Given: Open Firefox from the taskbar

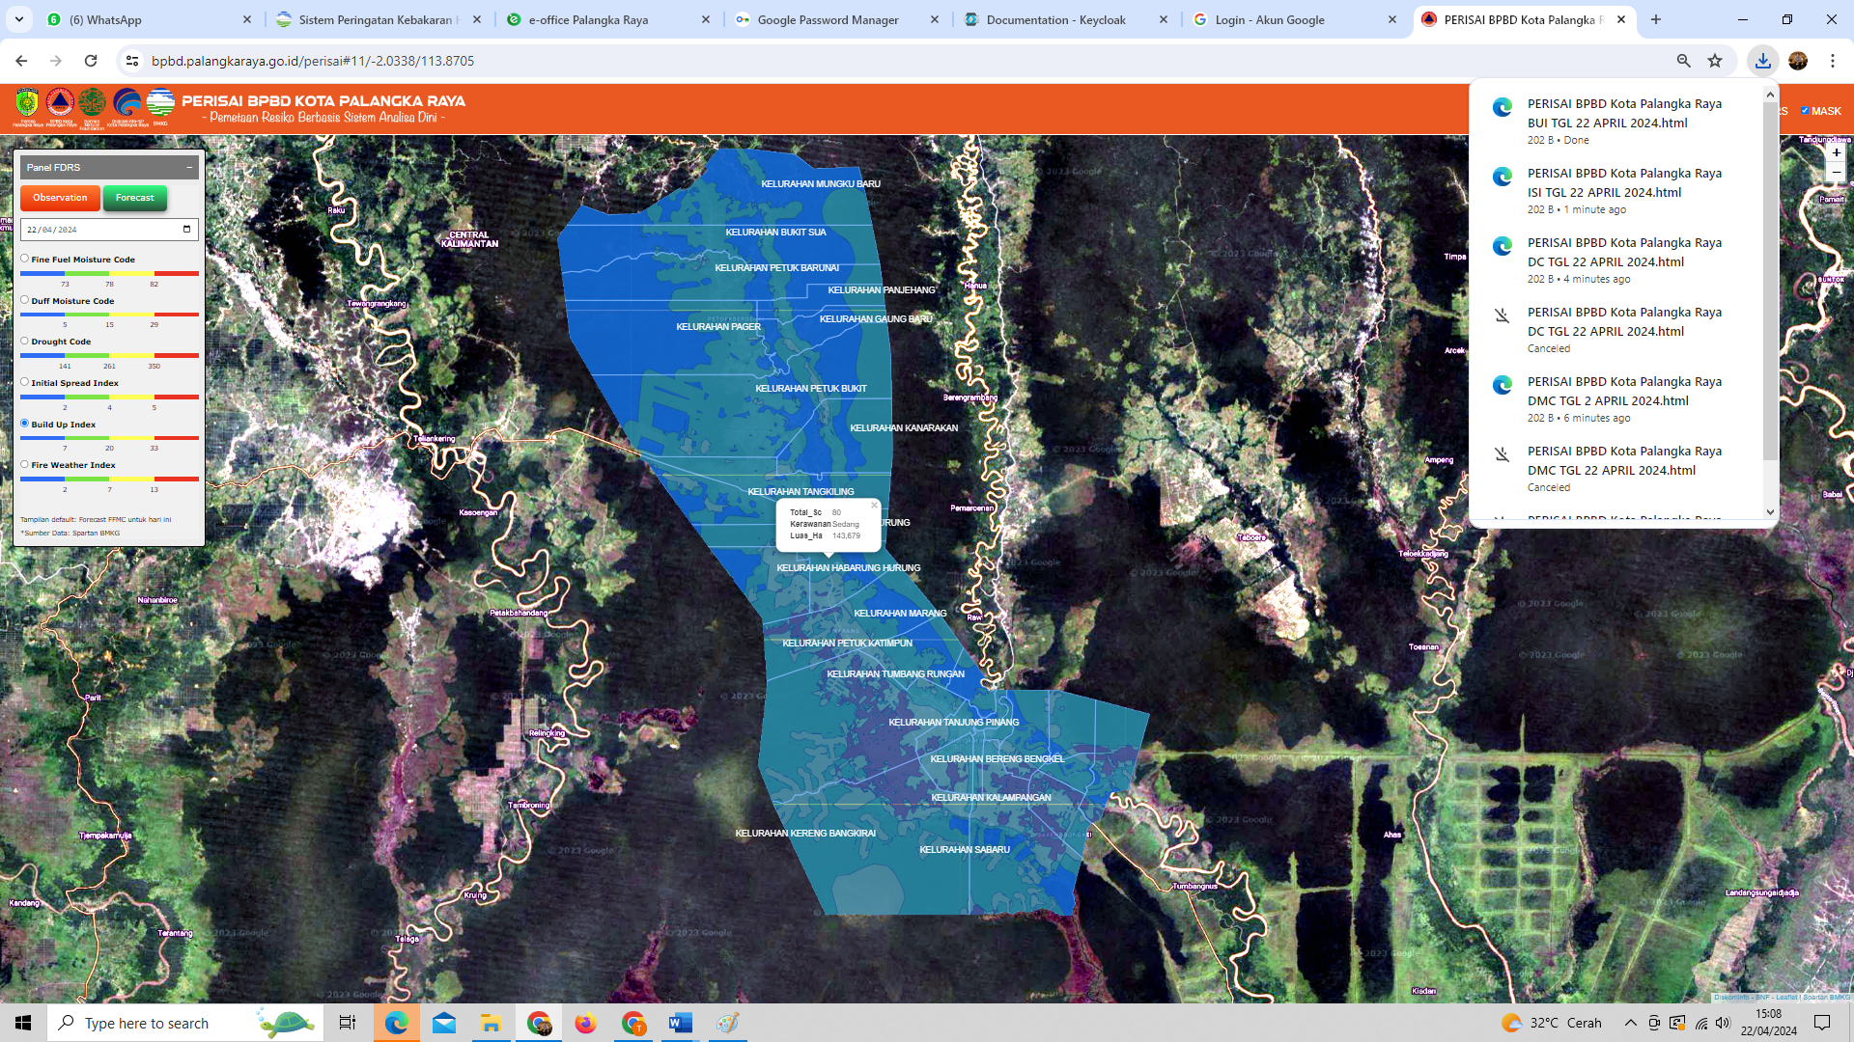Looking at the screenshot, I should coord(585,1023).
